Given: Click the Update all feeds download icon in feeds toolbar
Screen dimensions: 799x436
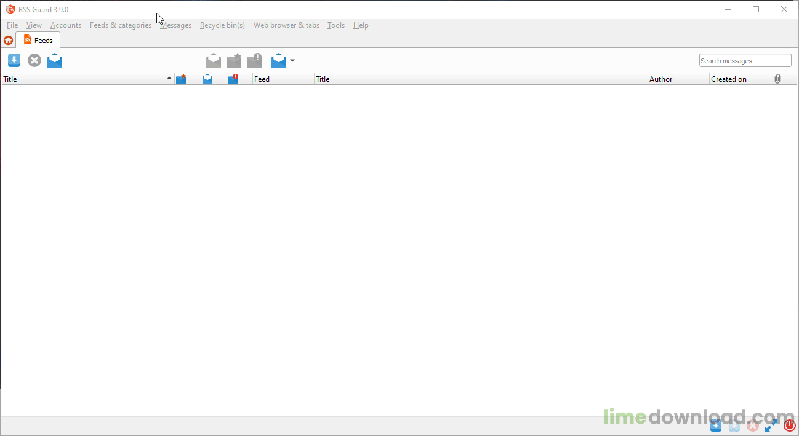Looking at the screenshot, I should pyautogui.click(x=14, y=60).
